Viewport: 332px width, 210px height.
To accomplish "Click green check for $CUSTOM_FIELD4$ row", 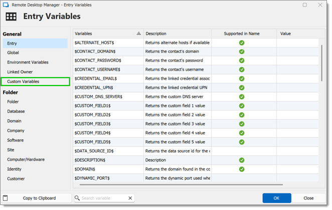I will pos(242,133).
